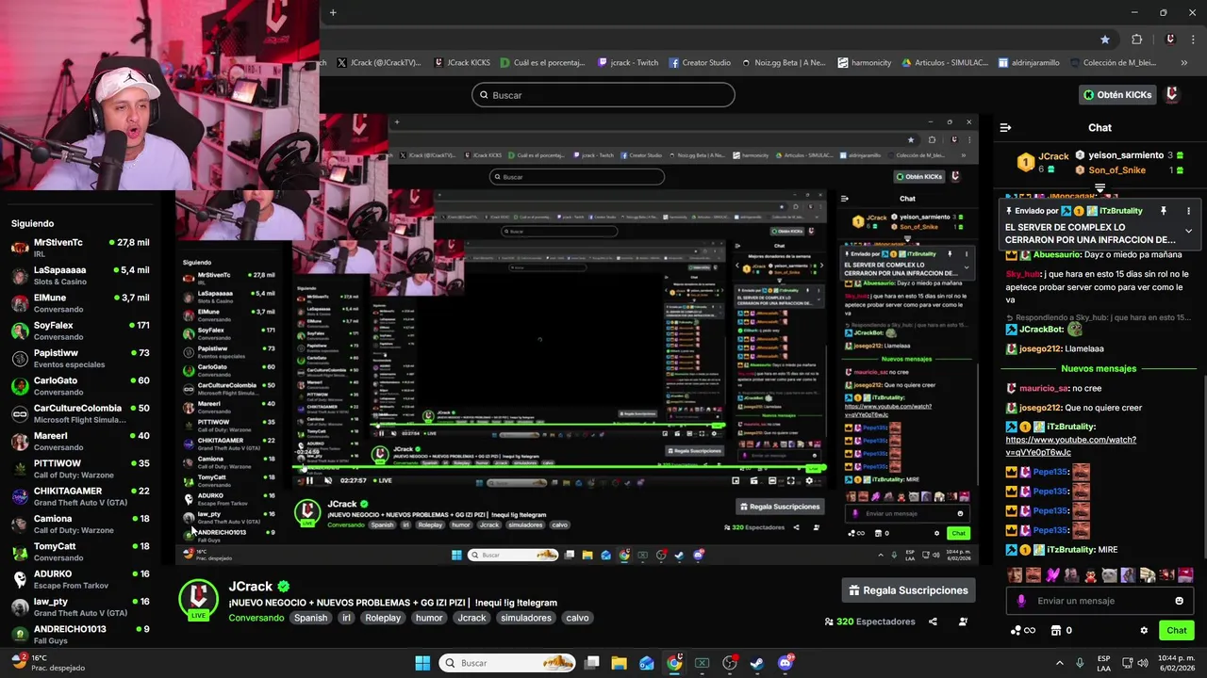Viewport: 1207px width, 678px height.
Task: Select the simuladores tag
Action: click(526, 618)
